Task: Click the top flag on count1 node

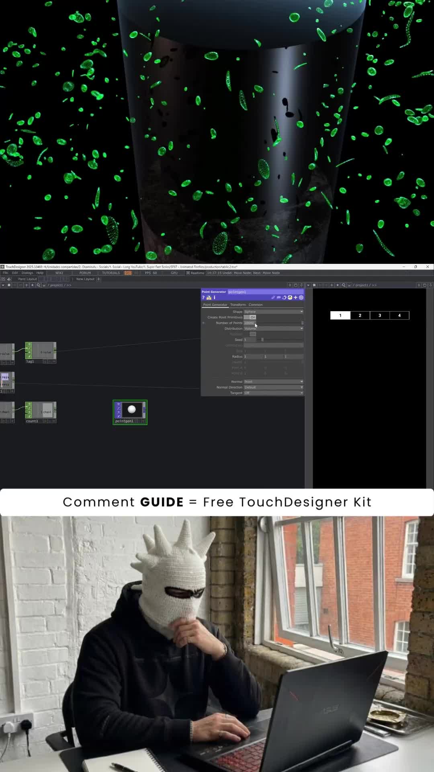Action: [x=29, y=404]
